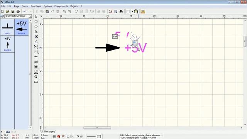Select the framed text block tool
The width and height of the screenshot is (247, 139).
point(36,67)
